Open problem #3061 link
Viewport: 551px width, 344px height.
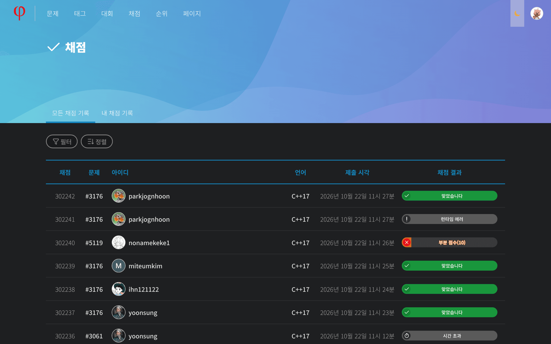tap(94, 336)
